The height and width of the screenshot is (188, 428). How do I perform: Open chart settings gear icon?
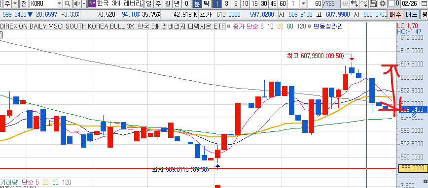coord(383,4)
